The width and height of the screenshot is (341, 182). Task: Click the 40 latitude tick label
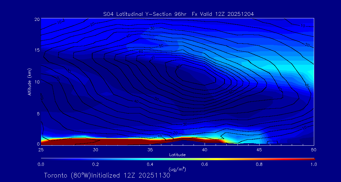click(x=205, y=149)
